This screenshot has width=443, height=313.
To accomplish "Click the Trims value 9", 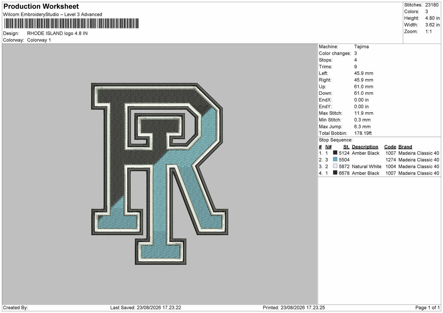I will pos(356,66).
